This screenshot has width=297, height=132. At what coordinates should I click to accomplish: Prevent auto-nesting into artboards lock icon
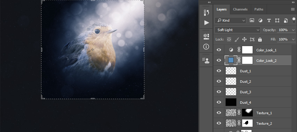pyautogui.click(x=252, y=39)
